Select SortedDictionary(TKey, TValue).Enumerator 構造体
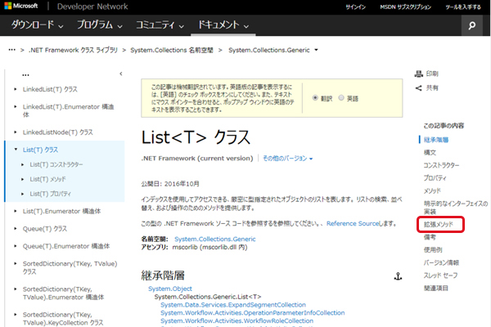This screenshot has height=327, width=491. coord(63,293)
